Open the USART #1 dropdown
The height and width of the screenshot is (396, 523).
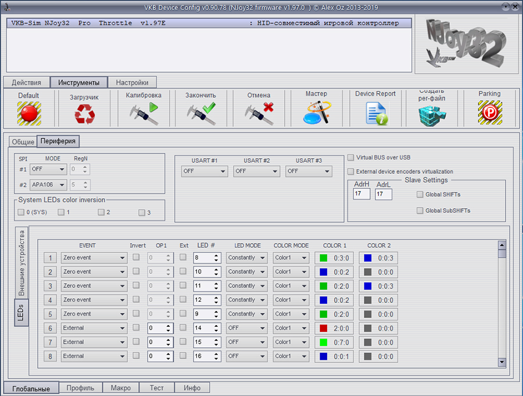tap(205, 172)
